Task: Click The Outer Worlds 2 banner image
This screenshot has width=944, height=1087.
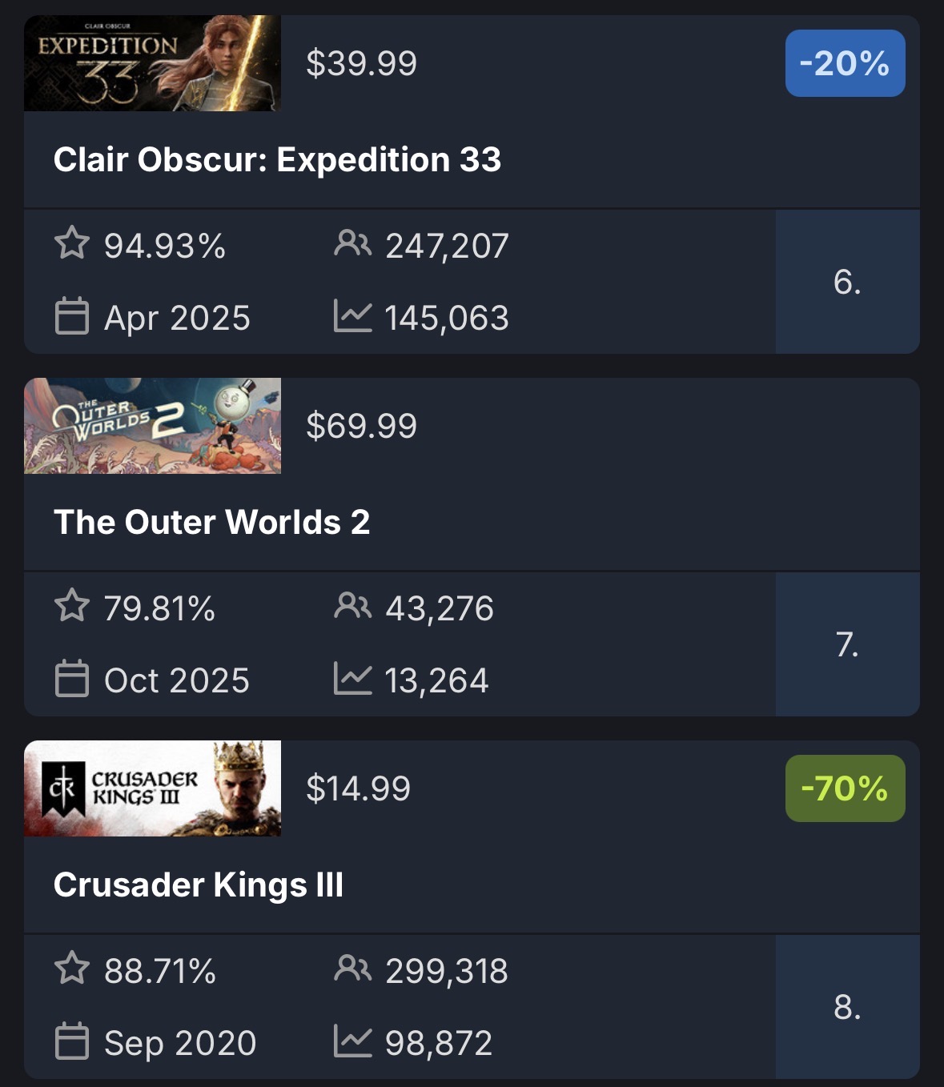Action: [152, 426]
